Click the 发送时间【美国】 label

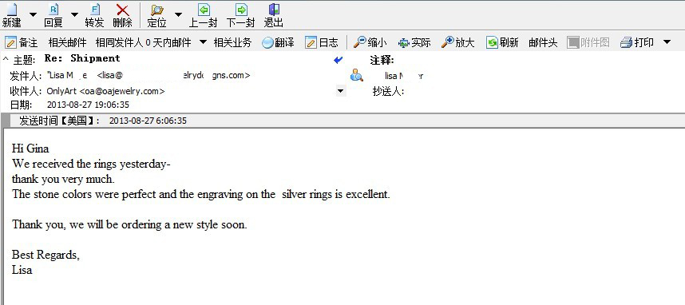coord(59,121)
